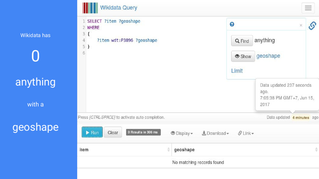319x179 pixels.
Task: Click the Wikidata barcode logo
Action: 90,8
